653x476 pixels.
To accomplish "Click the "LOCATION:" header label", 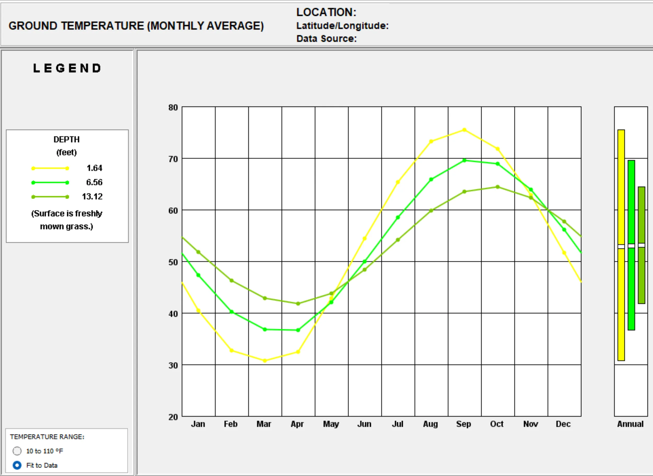I will [x=326, y=12].
